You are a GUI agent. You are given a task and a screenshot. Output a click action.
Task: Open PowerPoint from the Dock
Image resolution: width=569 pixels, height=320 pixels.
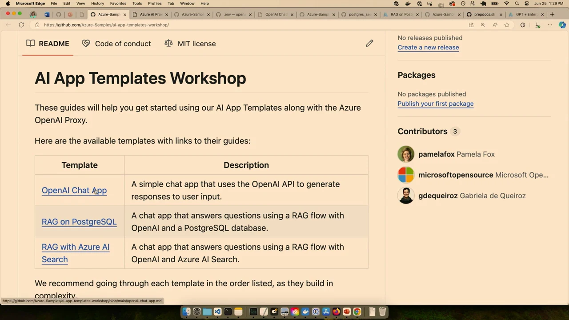coord(347,312)
